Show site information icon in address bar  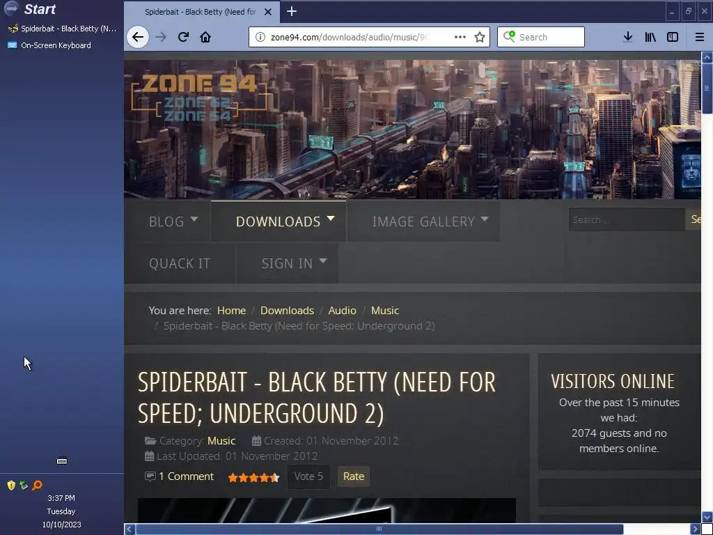[x=260, y=37]
